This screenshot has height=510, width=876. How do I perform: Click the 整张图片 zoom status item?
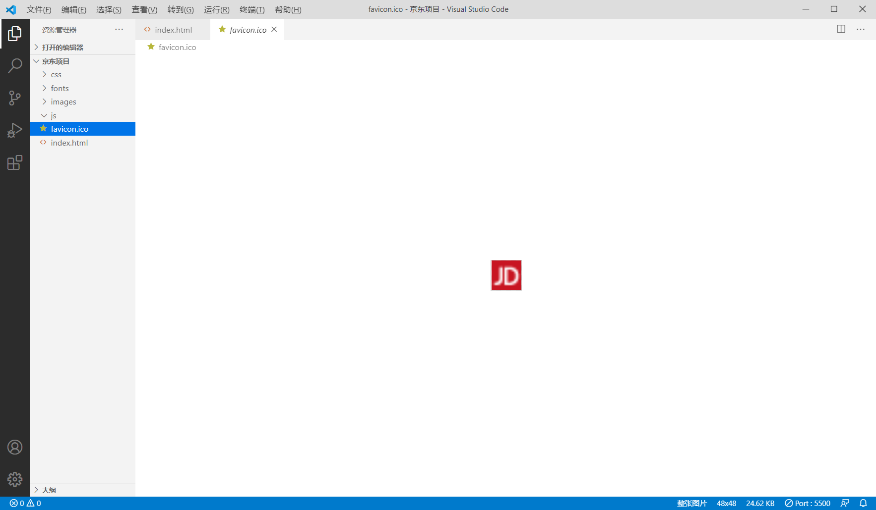coord(692,503)
